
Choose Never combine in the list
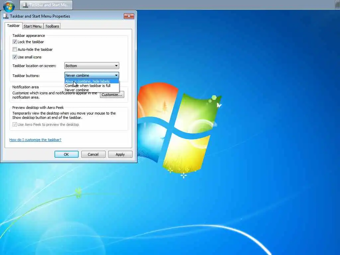[92, 90]
